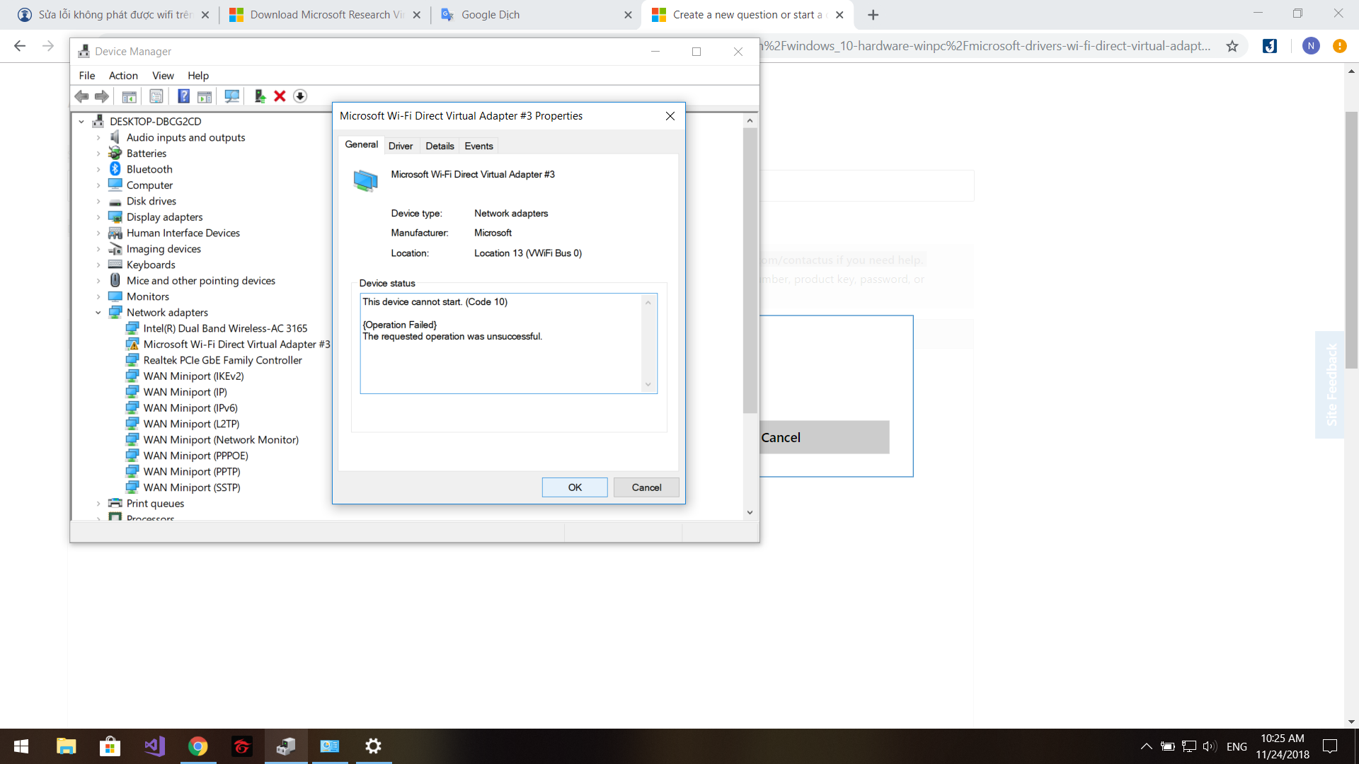
Task: Show hidden system tray icons
Action: coord(1146,746)
